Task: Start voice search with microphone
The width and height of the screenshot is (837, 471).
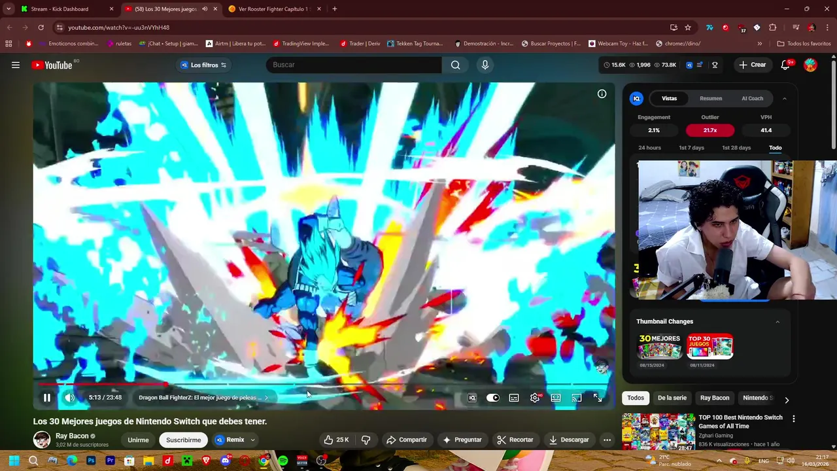Action: 485,65
